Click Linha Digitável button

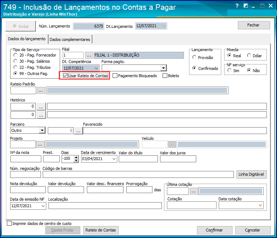click(x=251, y=174)
